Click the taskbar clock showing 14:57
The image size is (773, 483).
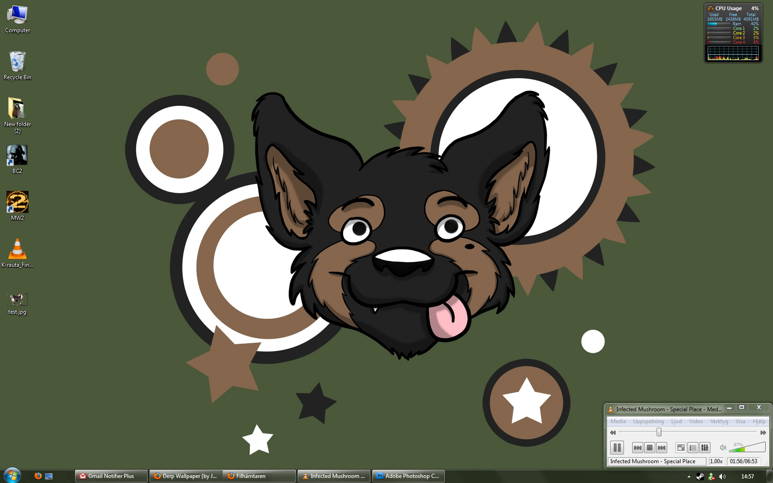748,477
